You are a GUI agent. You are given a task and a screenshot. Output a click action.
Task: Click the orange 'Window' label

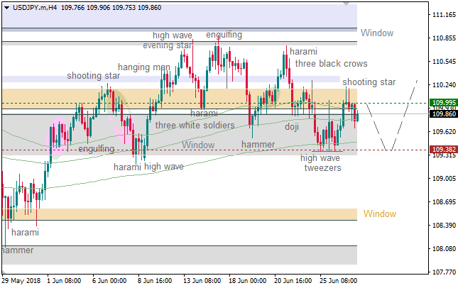click(379, 214)
